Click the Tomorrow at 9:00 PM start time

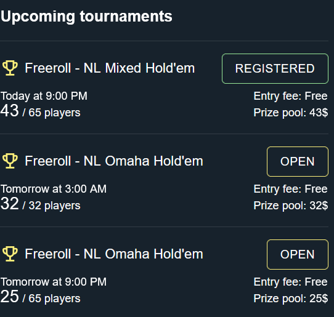[54, 282]
